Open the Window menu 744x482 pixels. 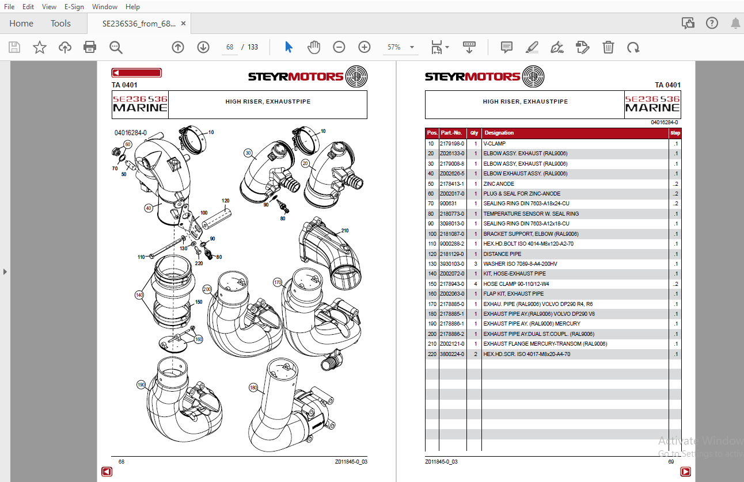pos(105,6)
